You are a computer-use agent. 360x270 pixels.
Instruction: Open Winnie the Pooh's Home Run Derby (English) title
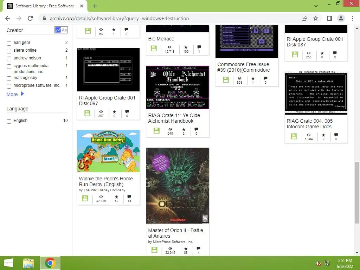(x=106, y=181)
